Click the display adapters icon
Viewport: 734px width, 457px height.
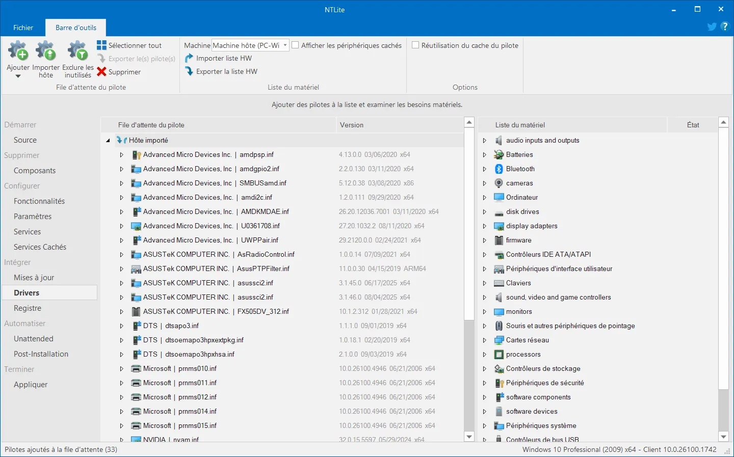[x=499, y=226]
